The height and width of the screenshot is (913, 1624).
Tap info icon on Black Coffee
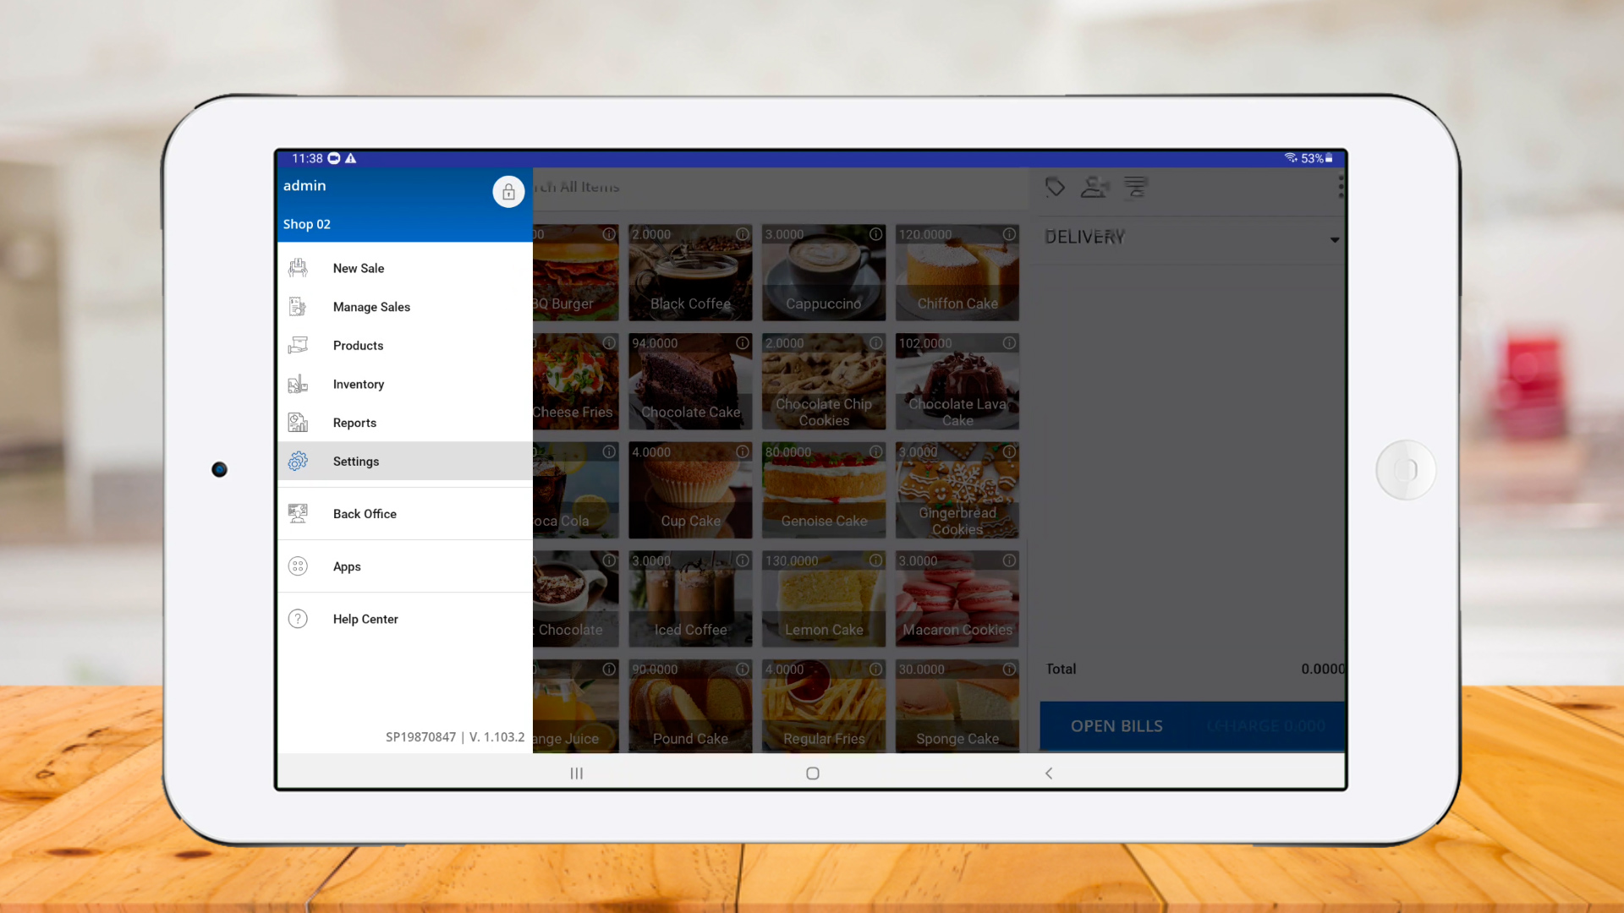pyautogui.click(x=743, y=234)
